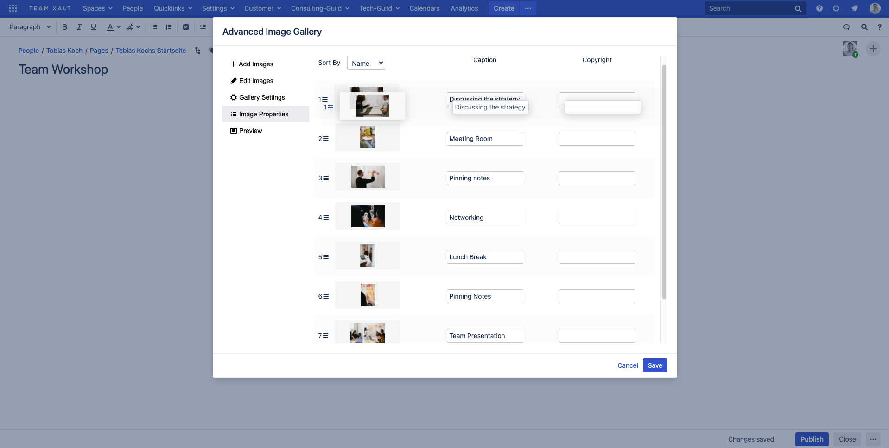Edit the Meeting Room caption field
The height and width of the screenshot is (448, 889).
485,139
